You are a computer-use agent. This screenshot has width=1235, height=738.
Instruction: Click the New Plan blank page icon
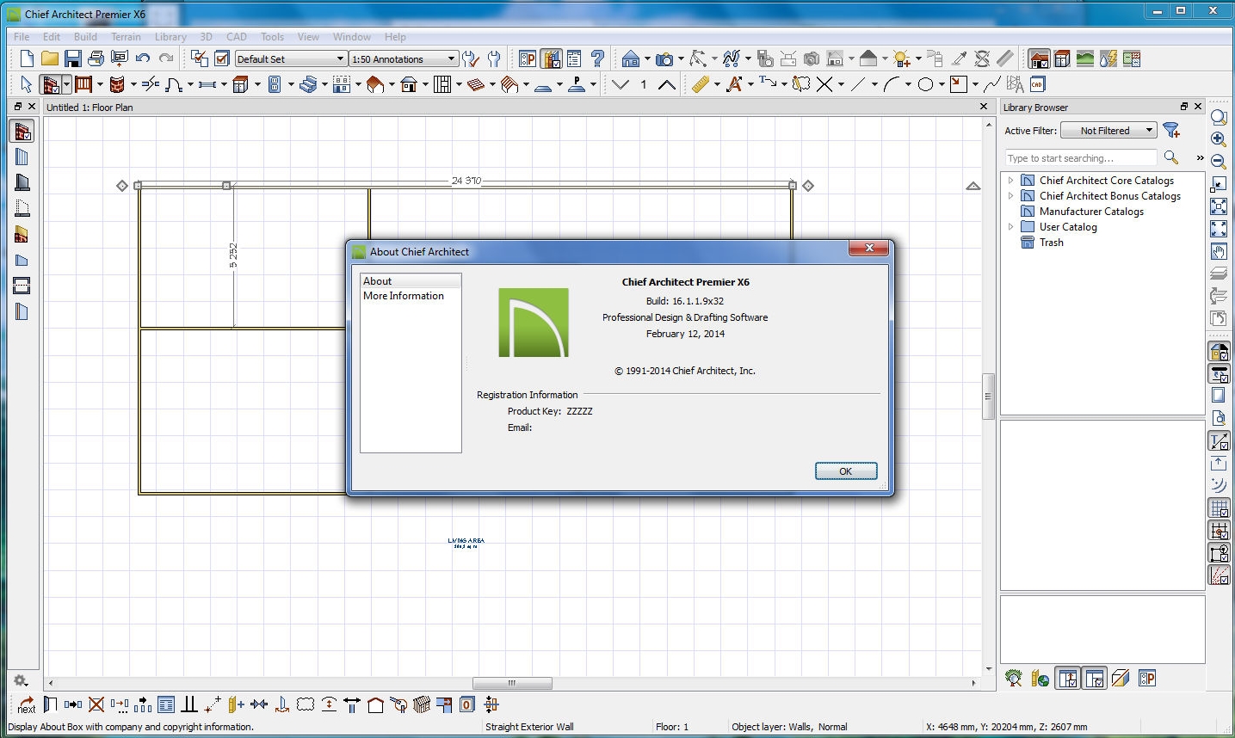[27, 58]
